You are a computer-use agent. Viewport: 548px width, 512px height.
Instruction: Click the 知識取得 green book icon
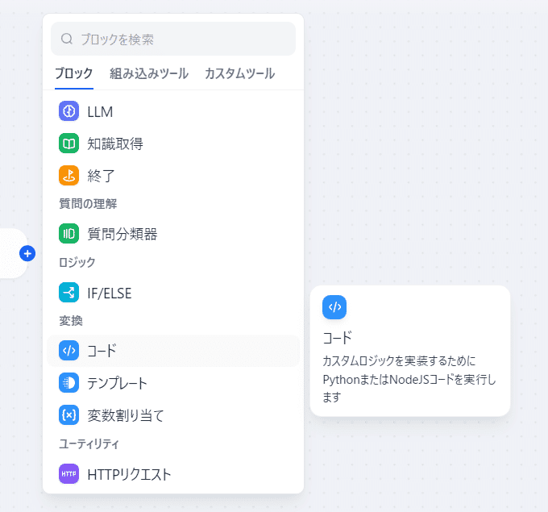tap(68, 144)
